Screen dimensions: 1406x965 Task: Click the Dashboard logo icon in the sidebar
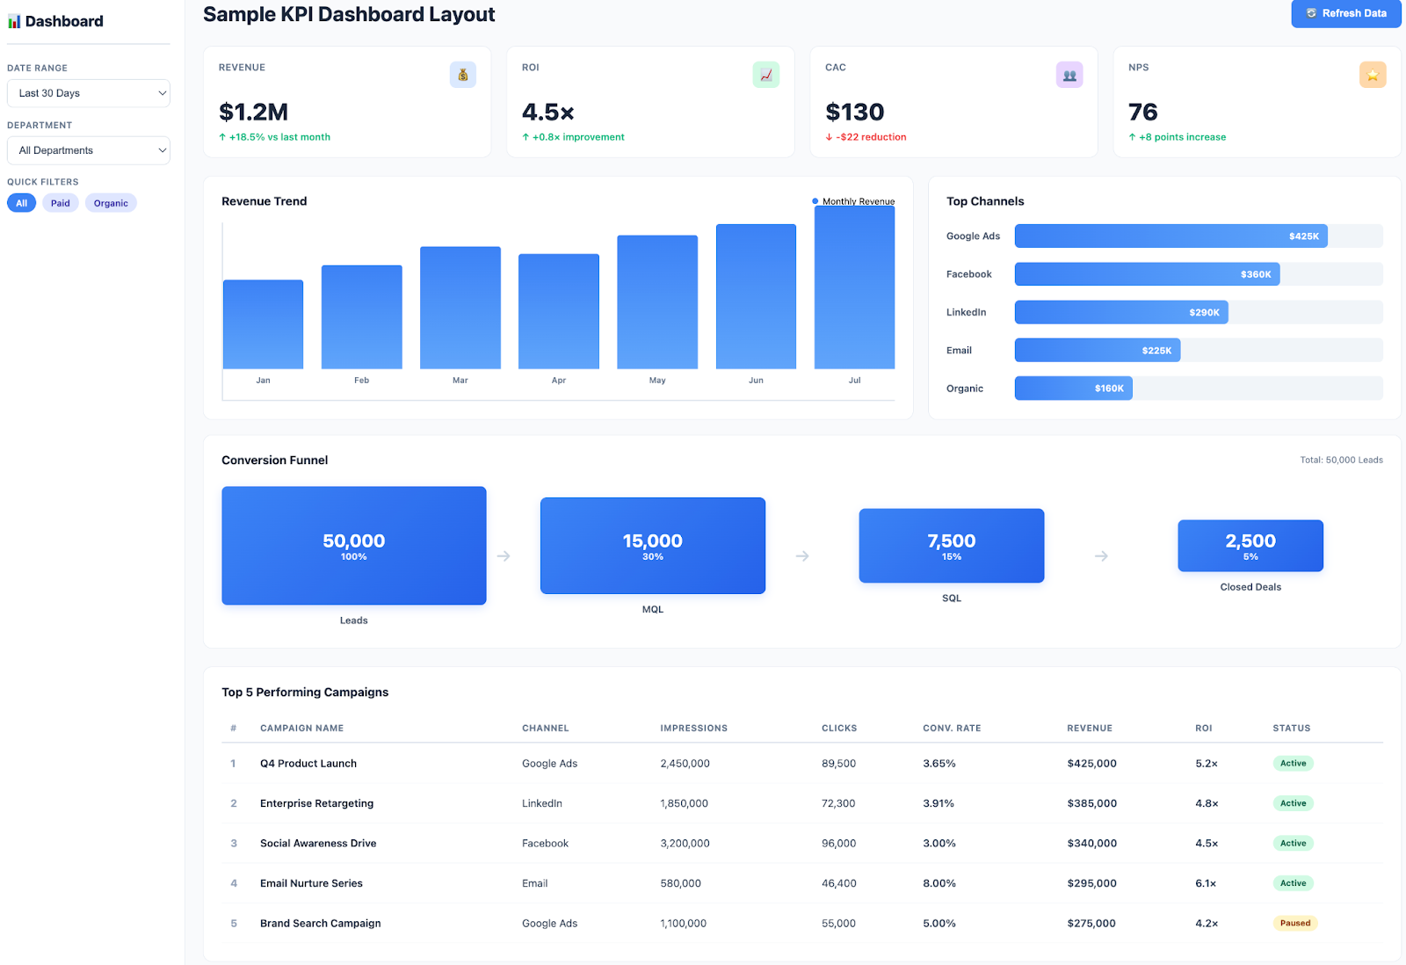[13, 20]
